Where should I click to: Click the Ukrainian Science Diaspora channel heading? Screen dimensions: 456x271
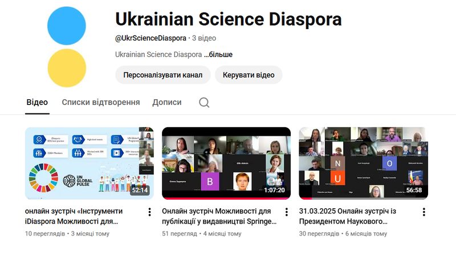click(x=228, y=19)
